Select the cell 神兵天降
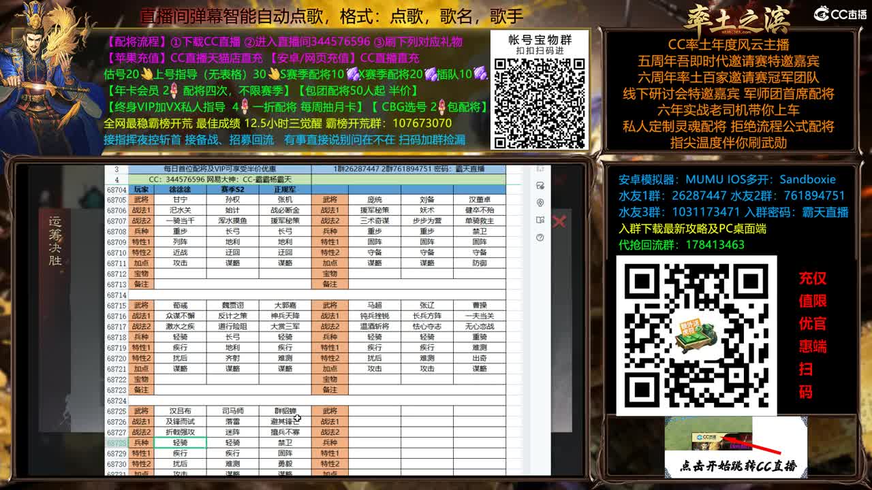This screenshot has width=872, height=490. (285, 316)
